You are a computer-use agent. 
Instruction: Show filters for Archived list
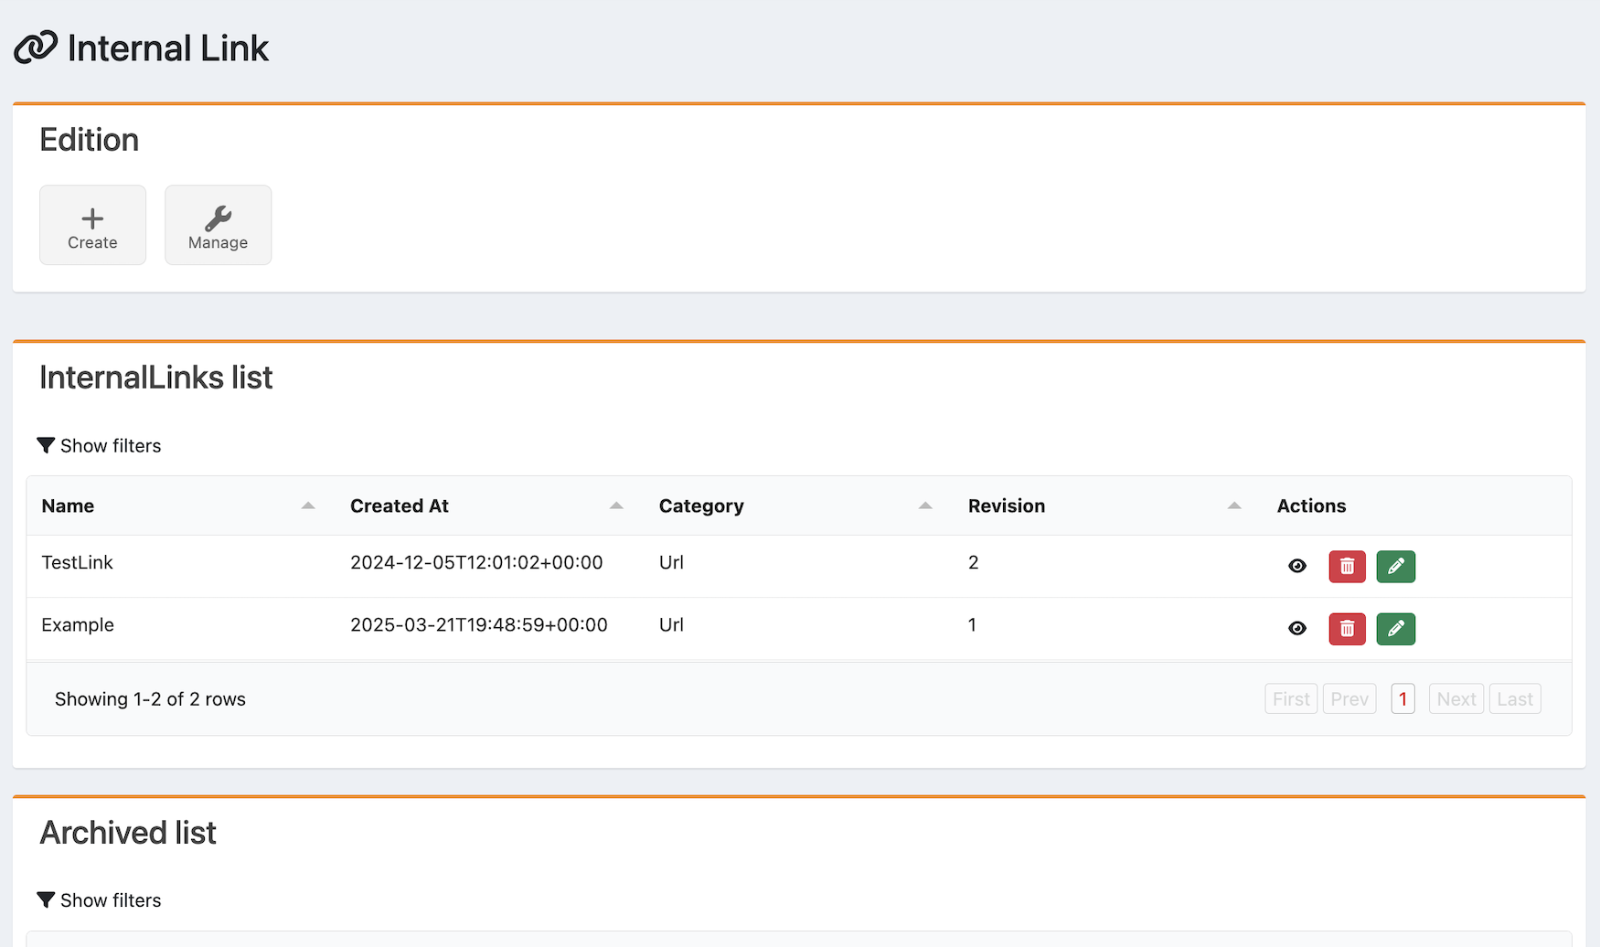tap(99, 900)
